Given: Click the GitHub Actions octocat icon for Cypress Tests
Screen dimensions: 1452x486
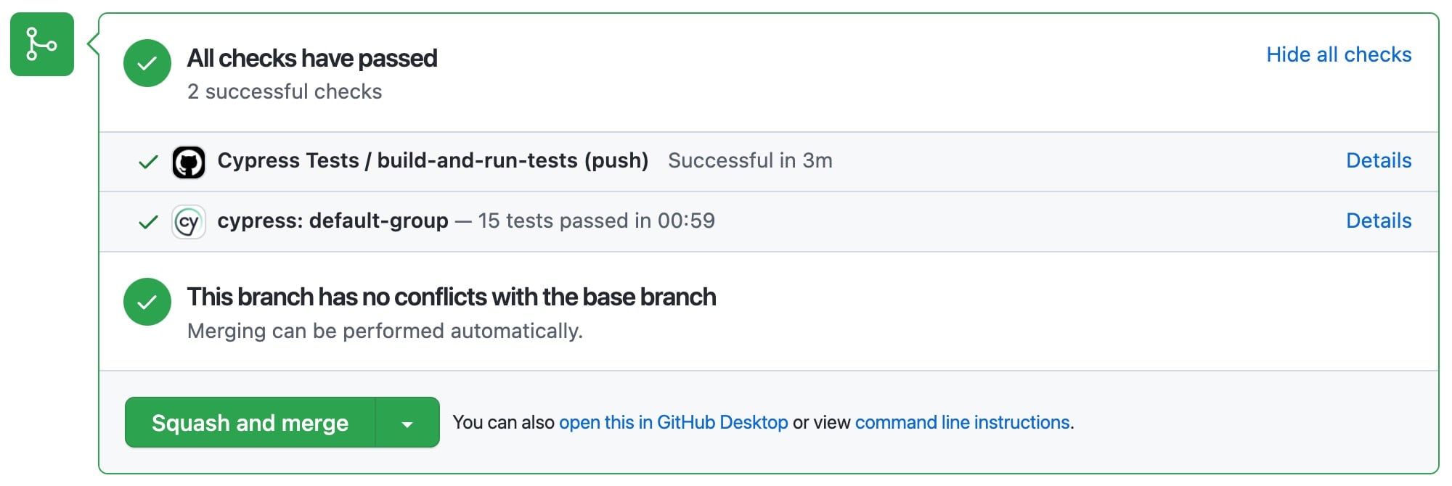Looking at the screenshot, I should (190, 161).
